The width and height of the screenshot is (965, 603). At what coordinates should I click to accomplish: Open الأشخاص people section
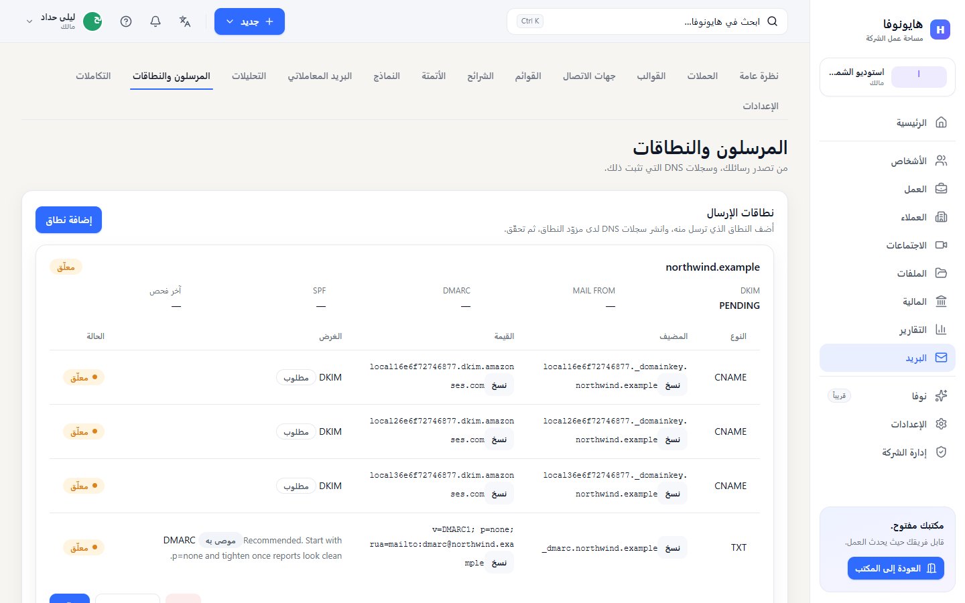[x=887, y=161]
